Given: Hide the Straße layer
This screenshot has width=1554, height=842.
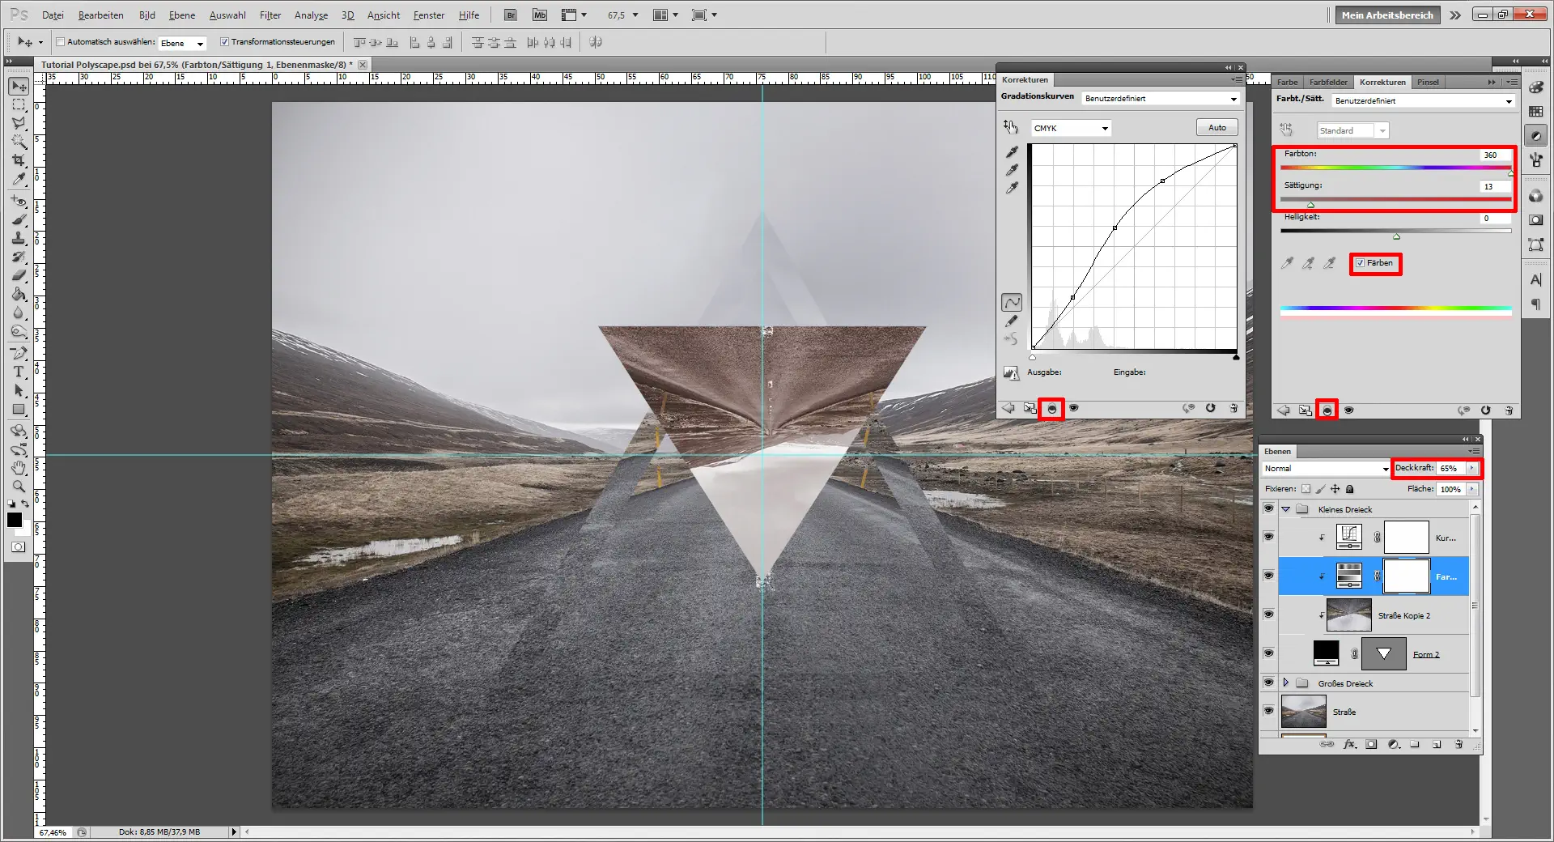Looking at the screenshot, I should (1268, 712).
